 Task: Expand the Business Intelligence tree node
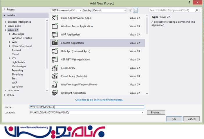6,22
